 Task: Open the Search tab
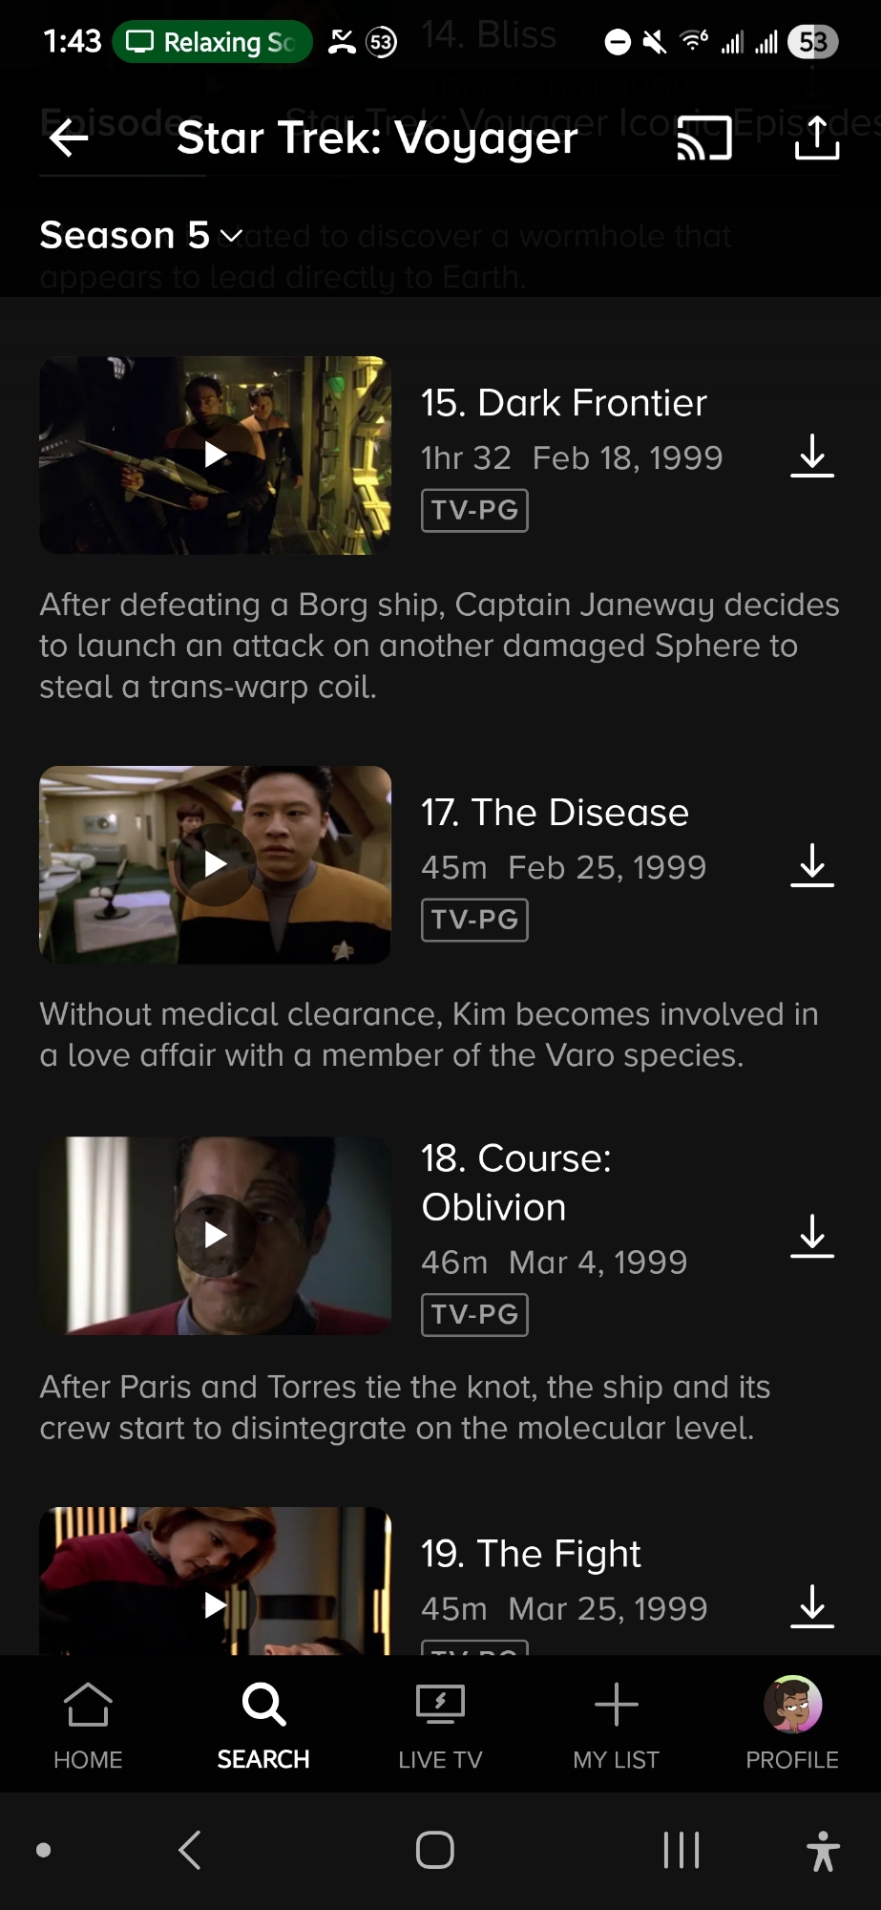point(263,1726)
